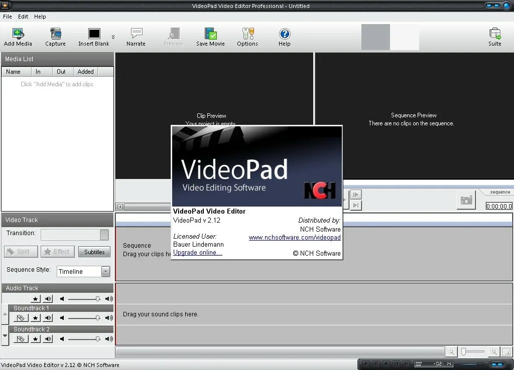Follow the Upgrade online... link
The image size is (514, 370).
[198, 253]
